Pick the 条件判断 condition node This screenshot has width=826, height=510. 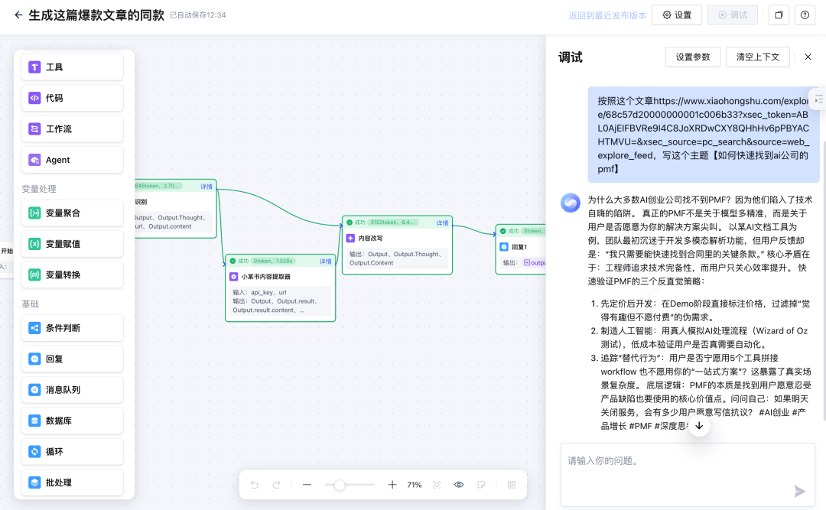coord(72,327)
